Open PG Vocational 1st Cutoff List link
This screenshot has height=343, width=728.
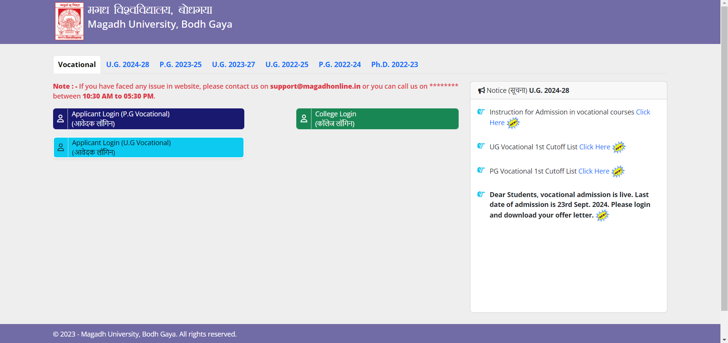tap(594, 171)
